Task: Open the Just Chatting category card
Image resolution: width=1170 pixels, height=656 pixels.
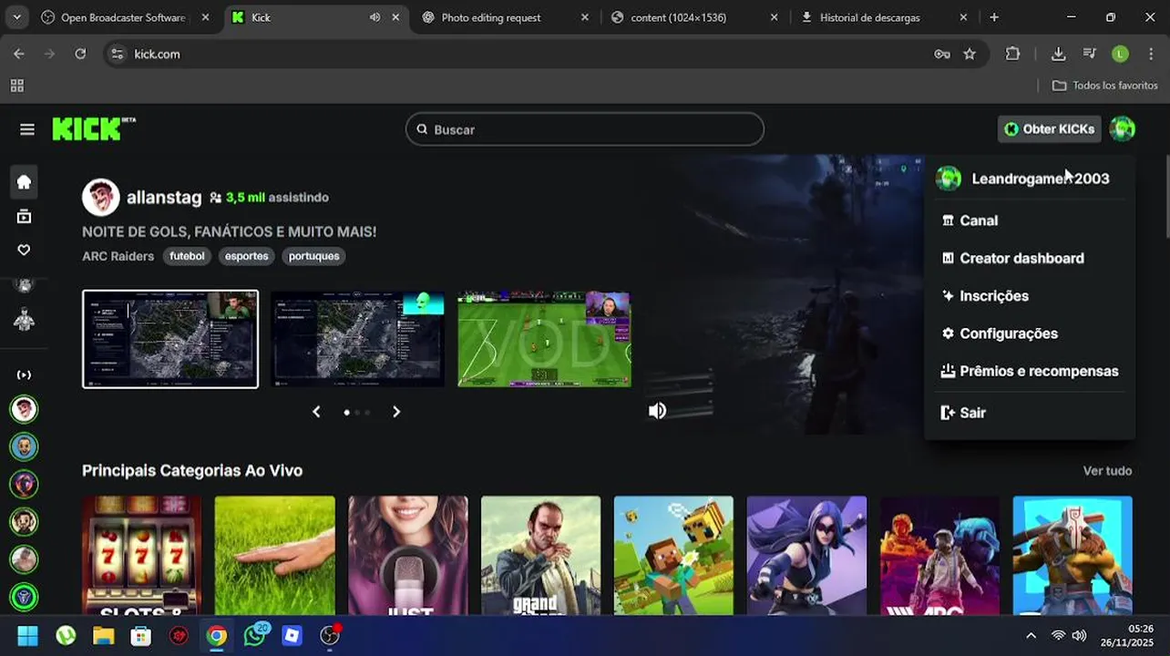Action: 408,555
